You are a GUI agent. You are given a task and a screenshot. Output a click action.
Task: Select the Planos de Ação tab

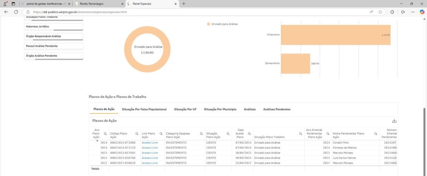pyautogui.click(x=104, y=109)
